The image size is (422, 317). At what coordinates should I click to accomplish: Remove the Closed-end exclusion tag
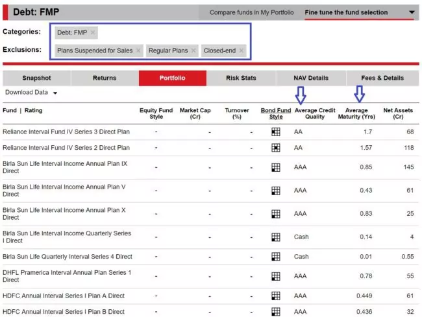[241, 50]
